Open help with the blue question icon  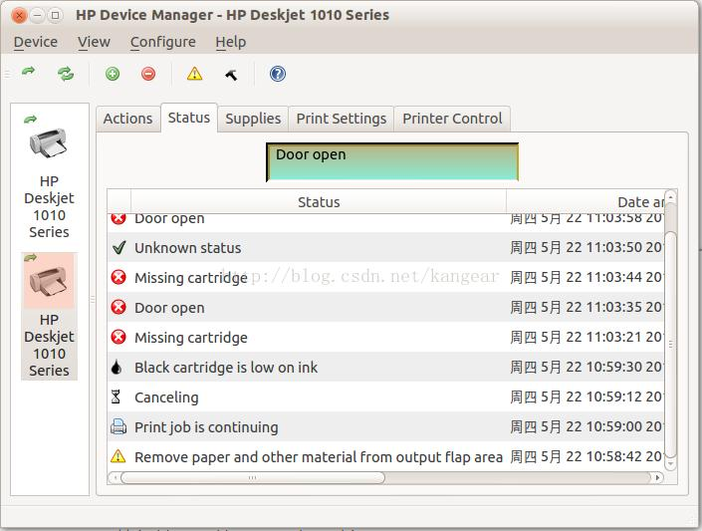click(x=278, y=74)
